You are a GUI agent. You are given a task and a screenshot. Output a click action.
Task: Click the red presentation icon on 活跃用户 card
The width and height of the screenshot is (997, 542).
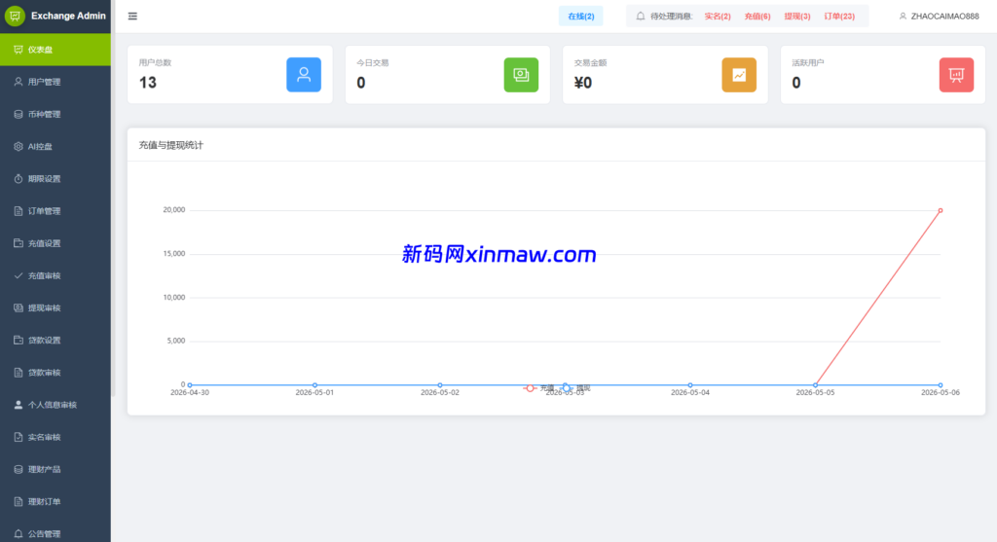point(956,74)
